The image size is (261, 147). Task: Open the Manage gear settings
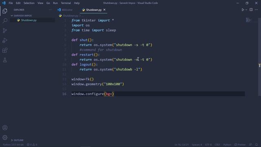point(5,138)
